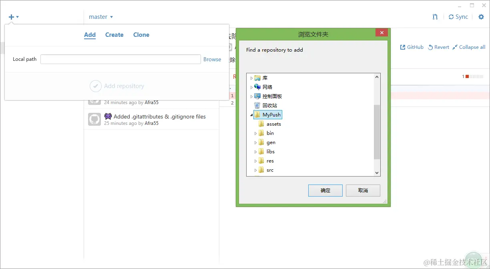Viewport: 490px width, 269px height.
Task: Open the gear settings menu
Action: 481,17
